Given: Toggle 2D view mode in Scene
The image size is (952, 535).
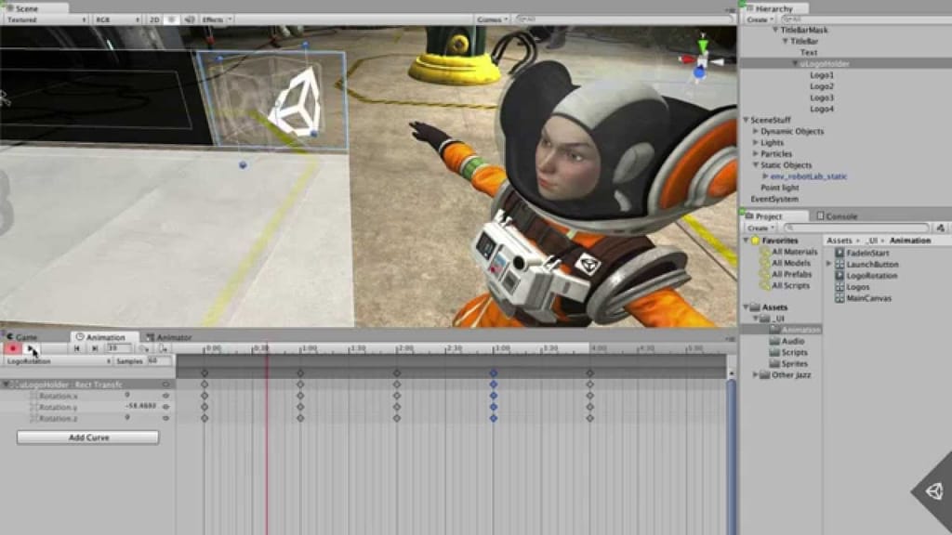Looking at the screenshot, I should tap(155, 19).
